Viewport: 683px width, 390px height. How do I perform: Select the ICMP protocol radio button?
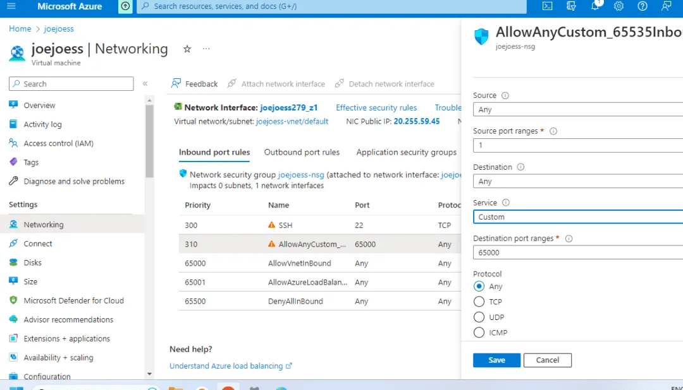(x=479, y=333)
